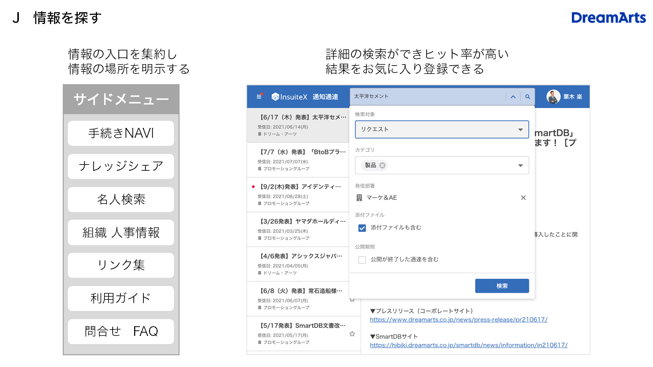This screenshot has height=367, width=653.
Task: Open the press-release pr210617 link
Action: click(x=459, y=320)
